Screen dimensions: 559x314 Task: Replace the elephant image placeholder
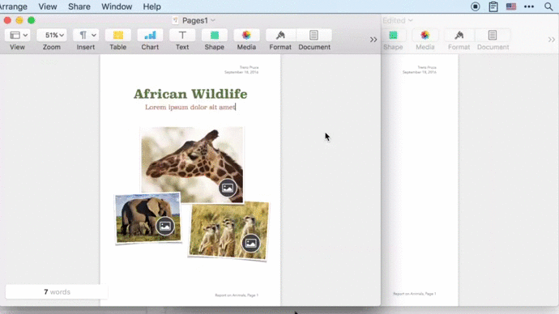[x=165, y=226]
